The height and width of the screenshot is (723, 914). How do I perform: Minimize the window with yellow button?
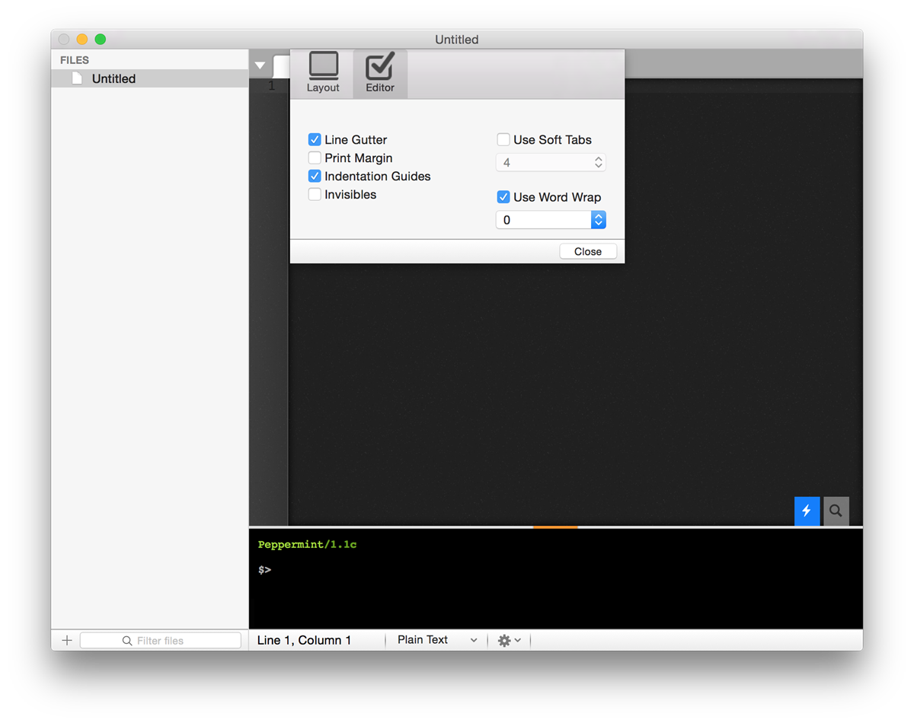(82, 39)
